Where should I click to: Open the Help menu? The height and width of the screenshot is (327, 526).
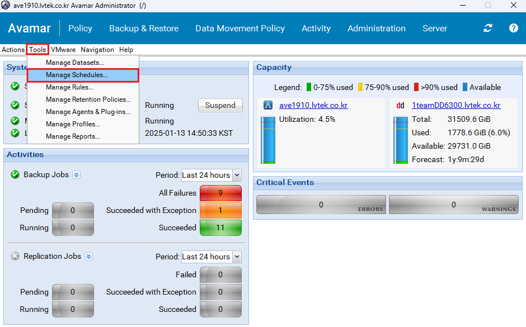click(126, 50)
